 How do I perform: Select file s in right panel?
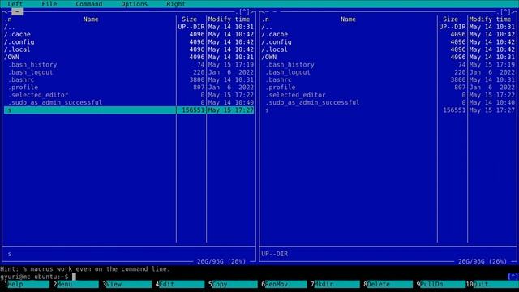(349, 110)
